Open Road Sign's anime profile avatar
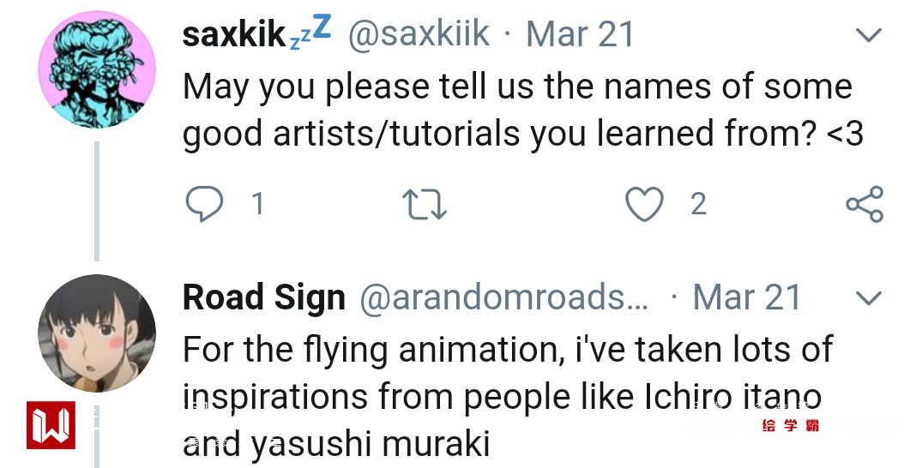This screenshot has height=468, width=922. pos(97,333)
